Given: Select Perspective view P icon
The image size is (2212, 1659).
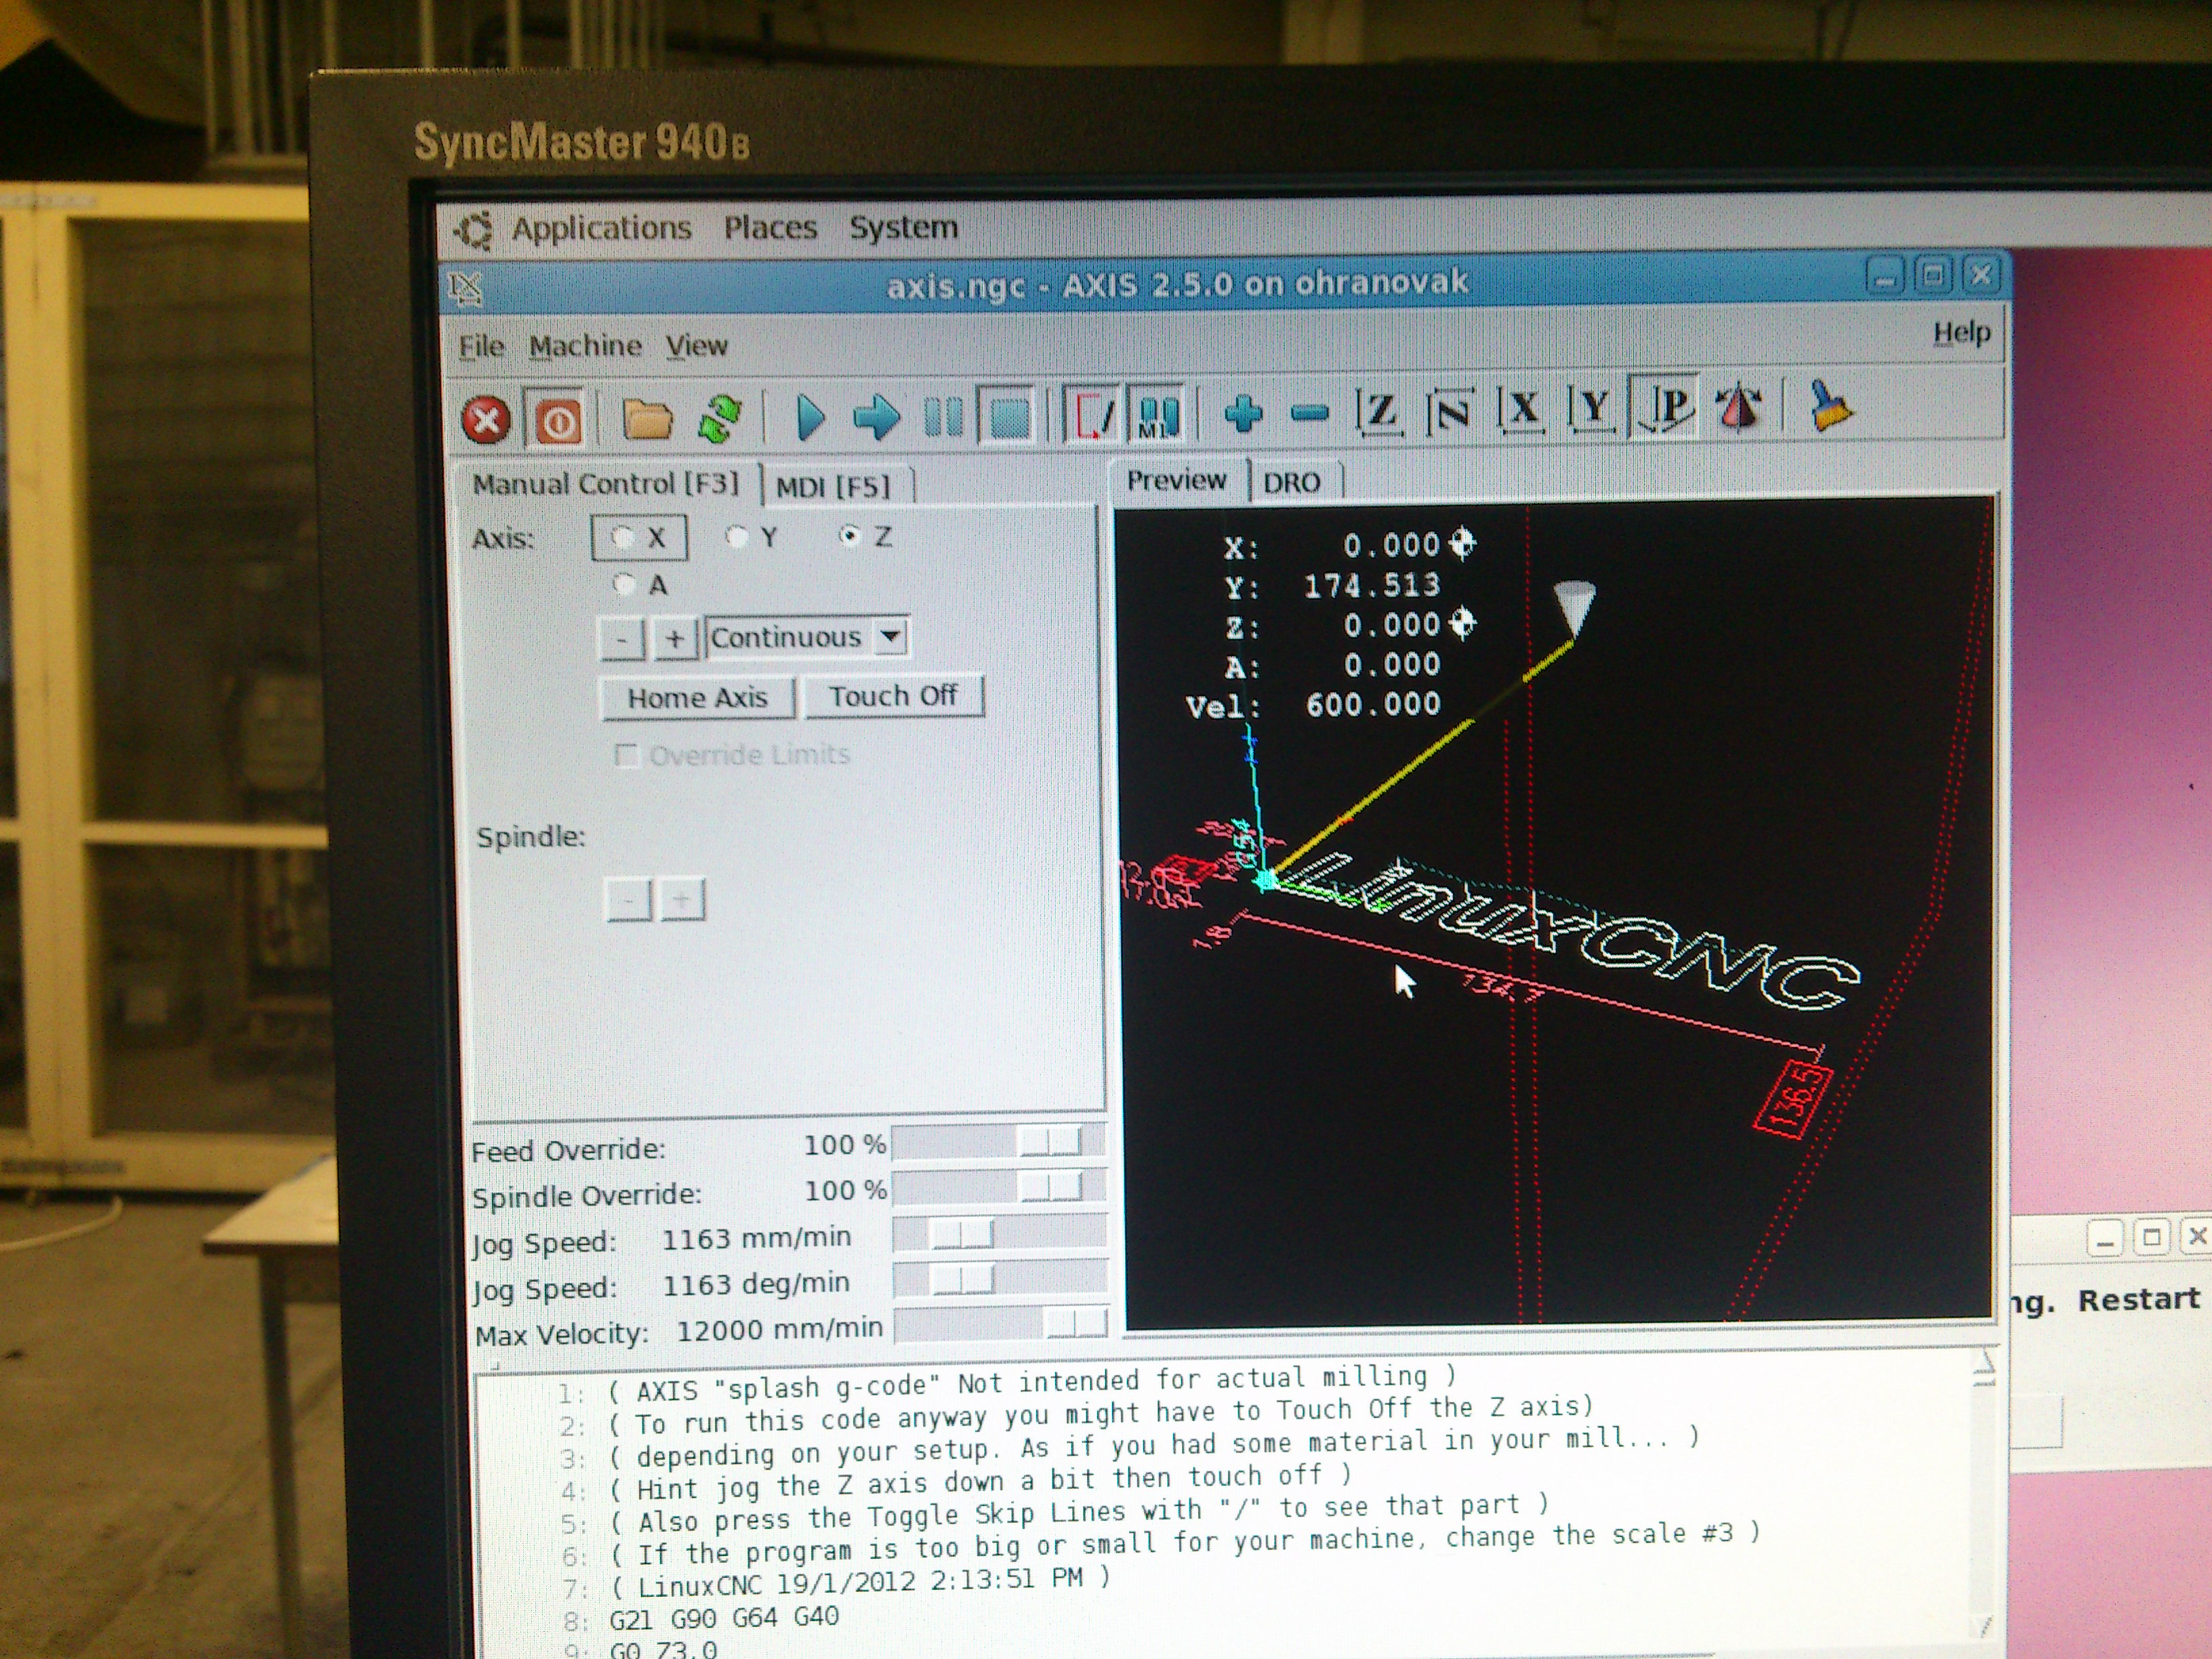Looking at the screenshot, I should pyautogui.click(x=1667, y=409).
